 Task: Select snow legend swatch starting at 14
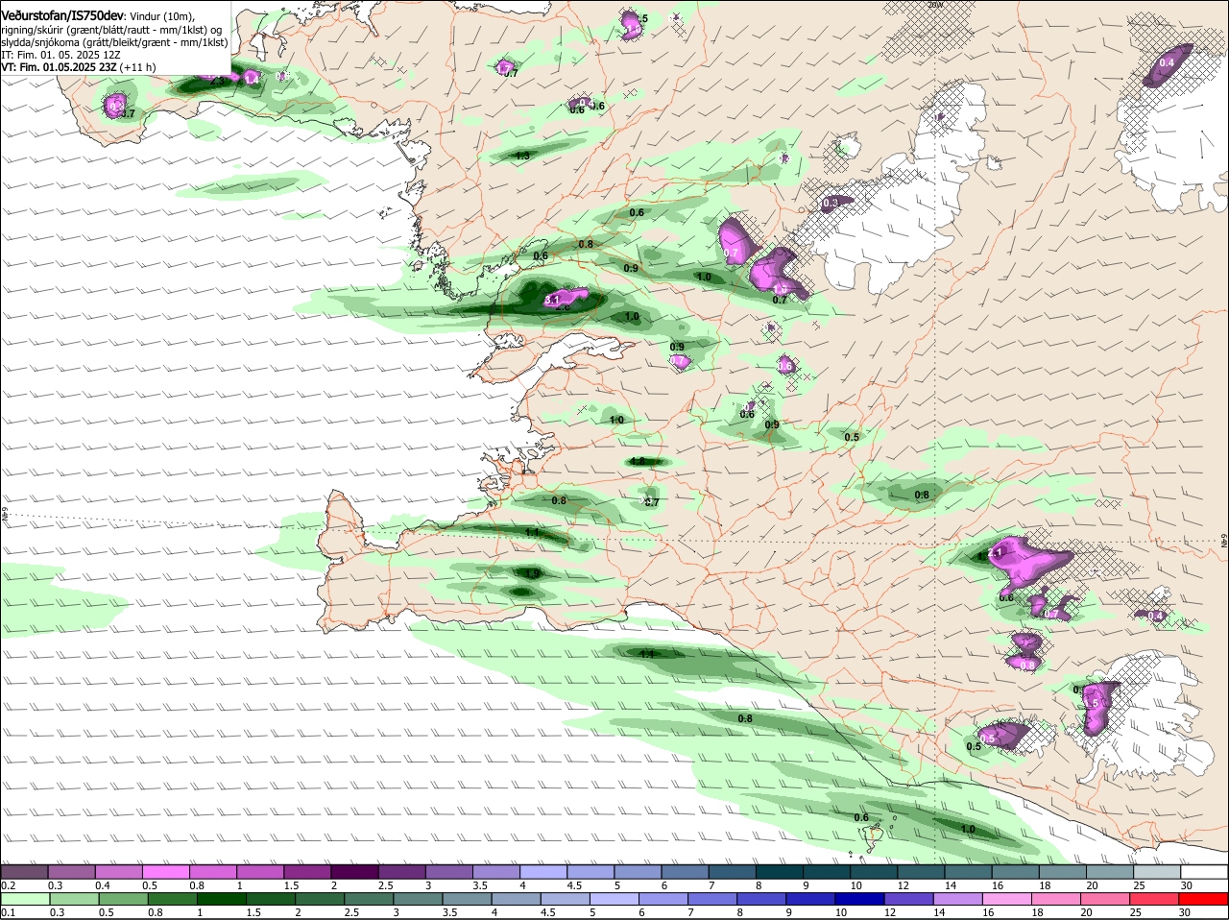tap(969, 872)
